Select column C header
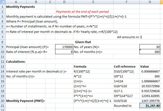The width and height of the screenshot is (163, 111). (x=50, y=2)
